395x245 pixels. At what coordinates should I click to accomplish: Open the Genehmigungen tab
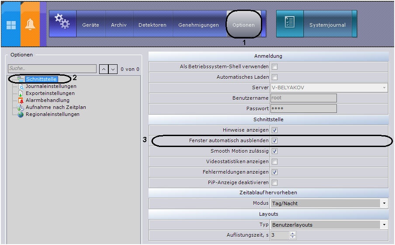[x=198, y=25]
